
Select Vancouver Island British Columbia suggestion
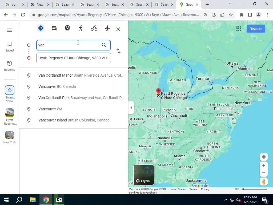74,120
